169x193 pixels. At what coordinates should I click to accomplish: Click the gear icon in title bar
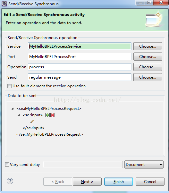click(4, 4)
